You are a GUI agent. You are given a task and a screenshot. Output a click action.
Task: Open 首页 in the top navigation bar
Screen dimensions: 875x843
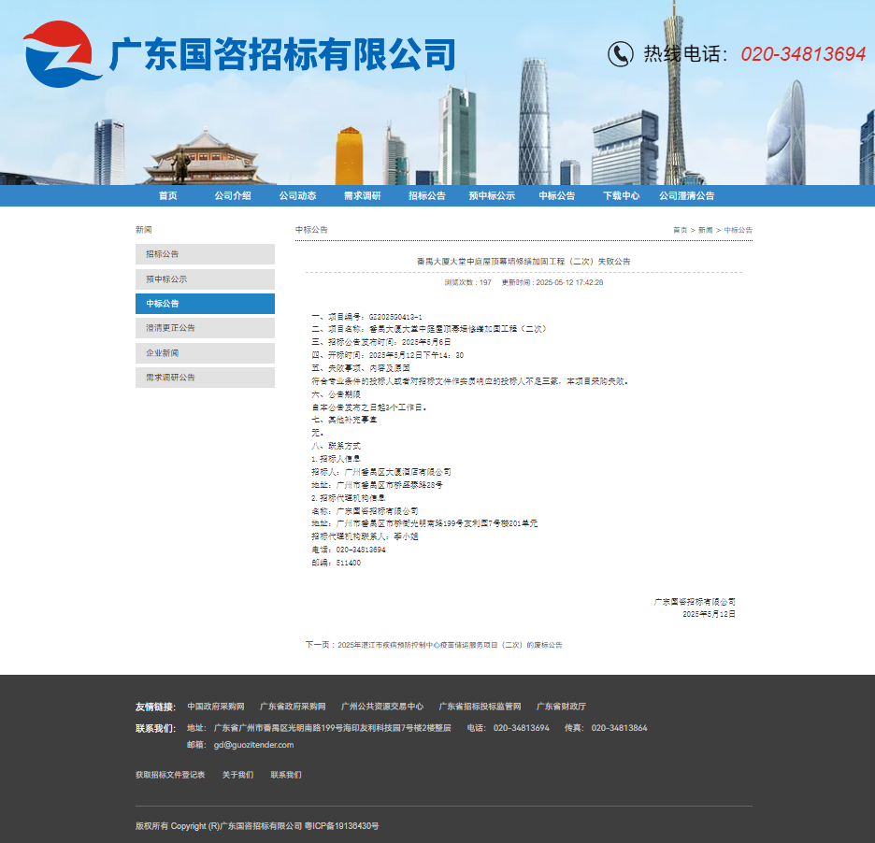[x=167, y=196]
